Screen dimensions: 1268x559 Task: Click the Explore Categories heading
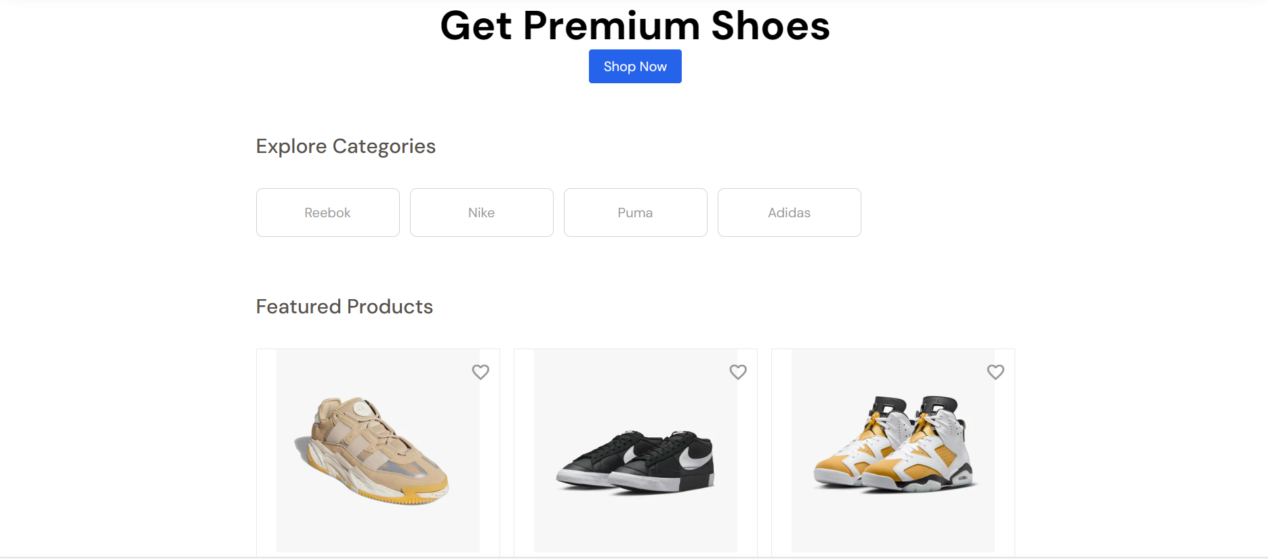click(346, 146)
